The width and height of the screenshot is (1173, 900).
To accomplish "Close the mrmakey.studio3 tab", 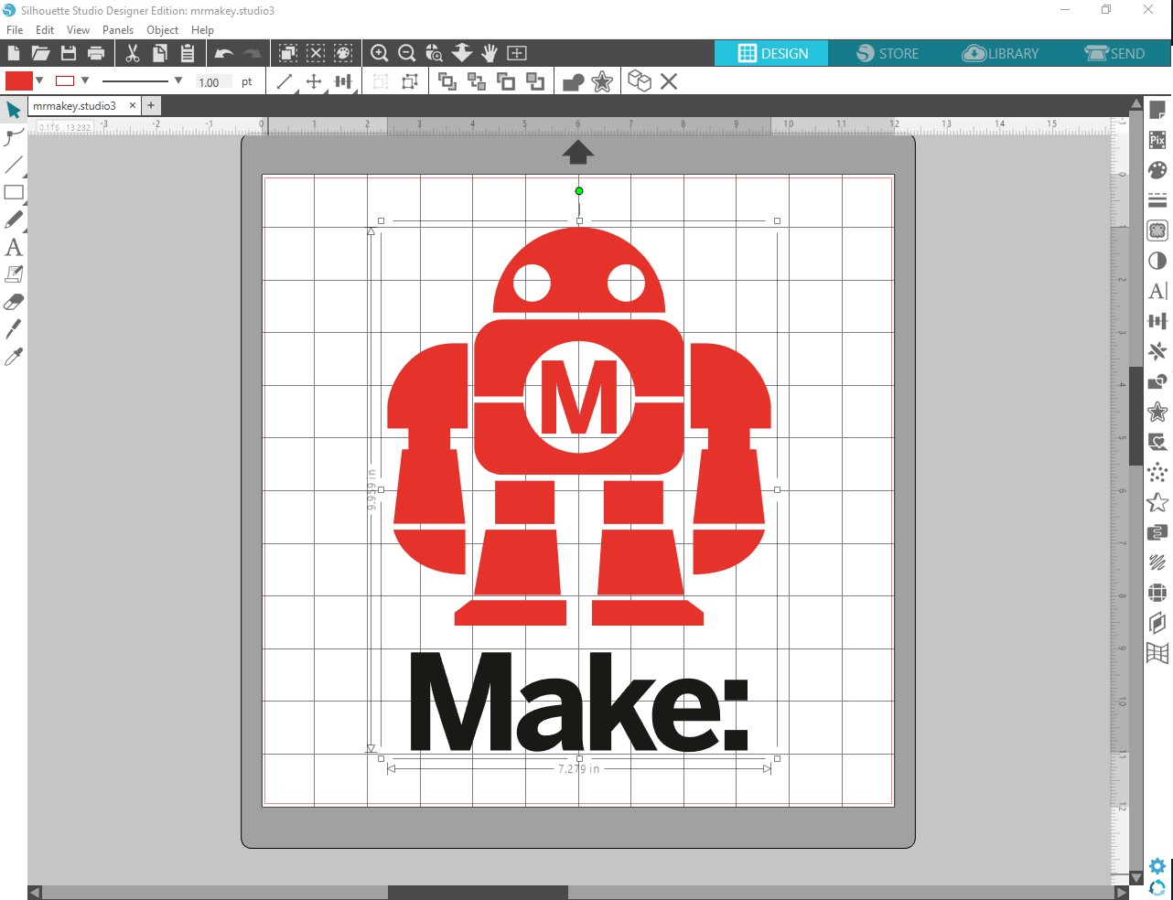I will point(132,105).
